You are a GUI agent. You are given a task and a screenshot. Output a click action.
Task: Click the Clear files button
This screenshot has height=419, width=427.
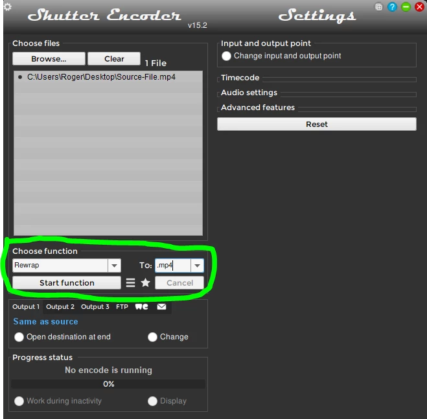click(x=114, y=59)
